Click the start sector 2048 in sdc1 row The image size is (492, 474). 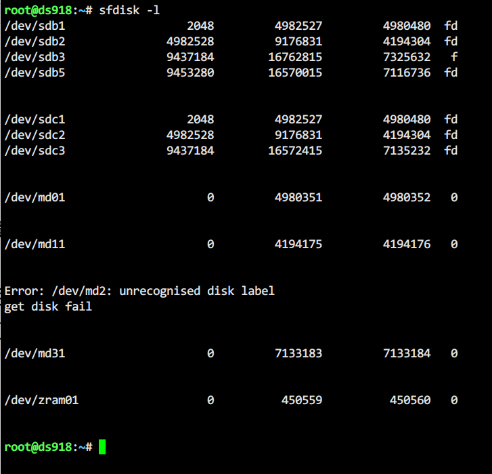tap(200, 119)
